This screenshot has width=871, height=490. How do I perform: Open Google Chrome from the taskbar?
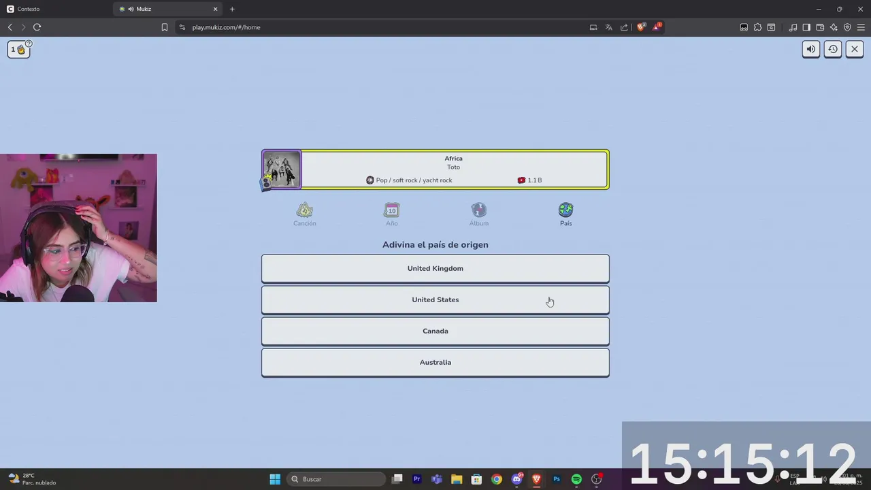point(497,479)
